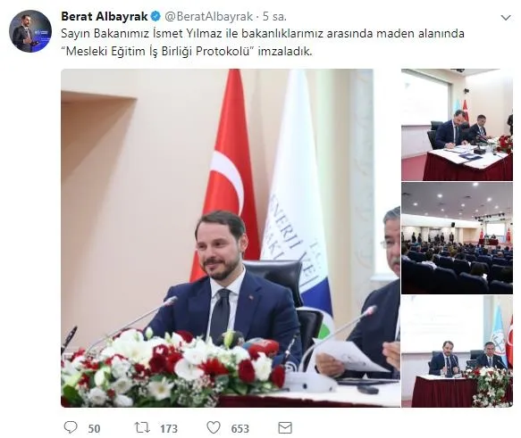Open the bottom-right two ministers photo
The image size is (521, 438).
tap(457, 351)
